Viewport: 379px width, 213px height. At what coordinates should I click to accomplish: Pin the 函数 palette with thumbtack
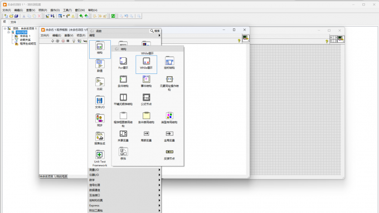92,31
